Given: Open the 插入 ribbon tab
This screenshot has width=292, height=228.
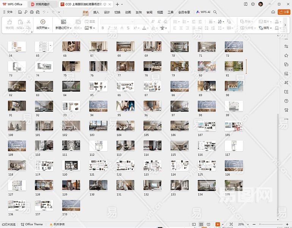Looking at the screenshot, I should click(96, 12).
